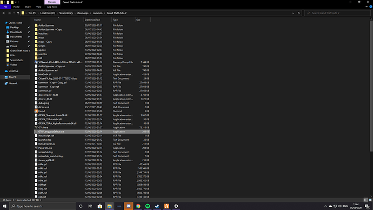Go back with the Back arrow
This screenshot has height=210, width=373.
(x=4, y=13)
